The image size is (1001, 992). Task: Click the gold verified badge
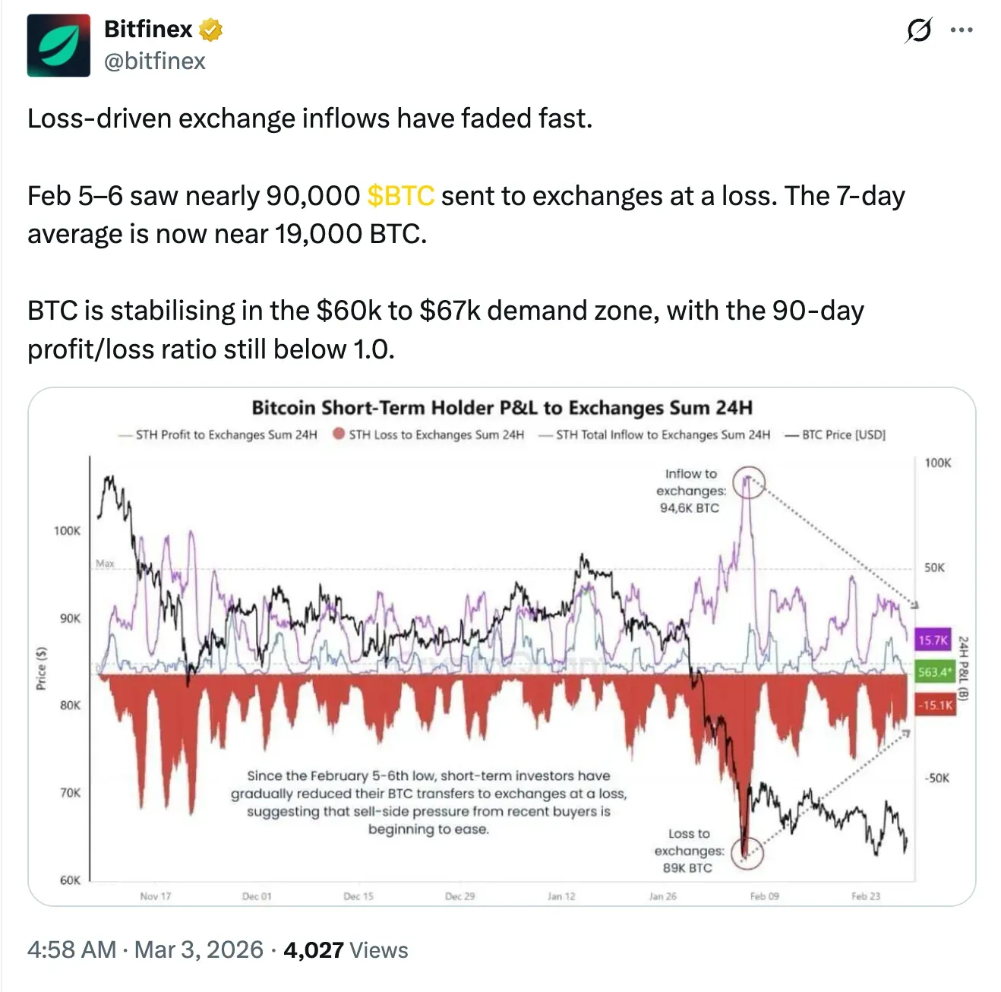210,30
